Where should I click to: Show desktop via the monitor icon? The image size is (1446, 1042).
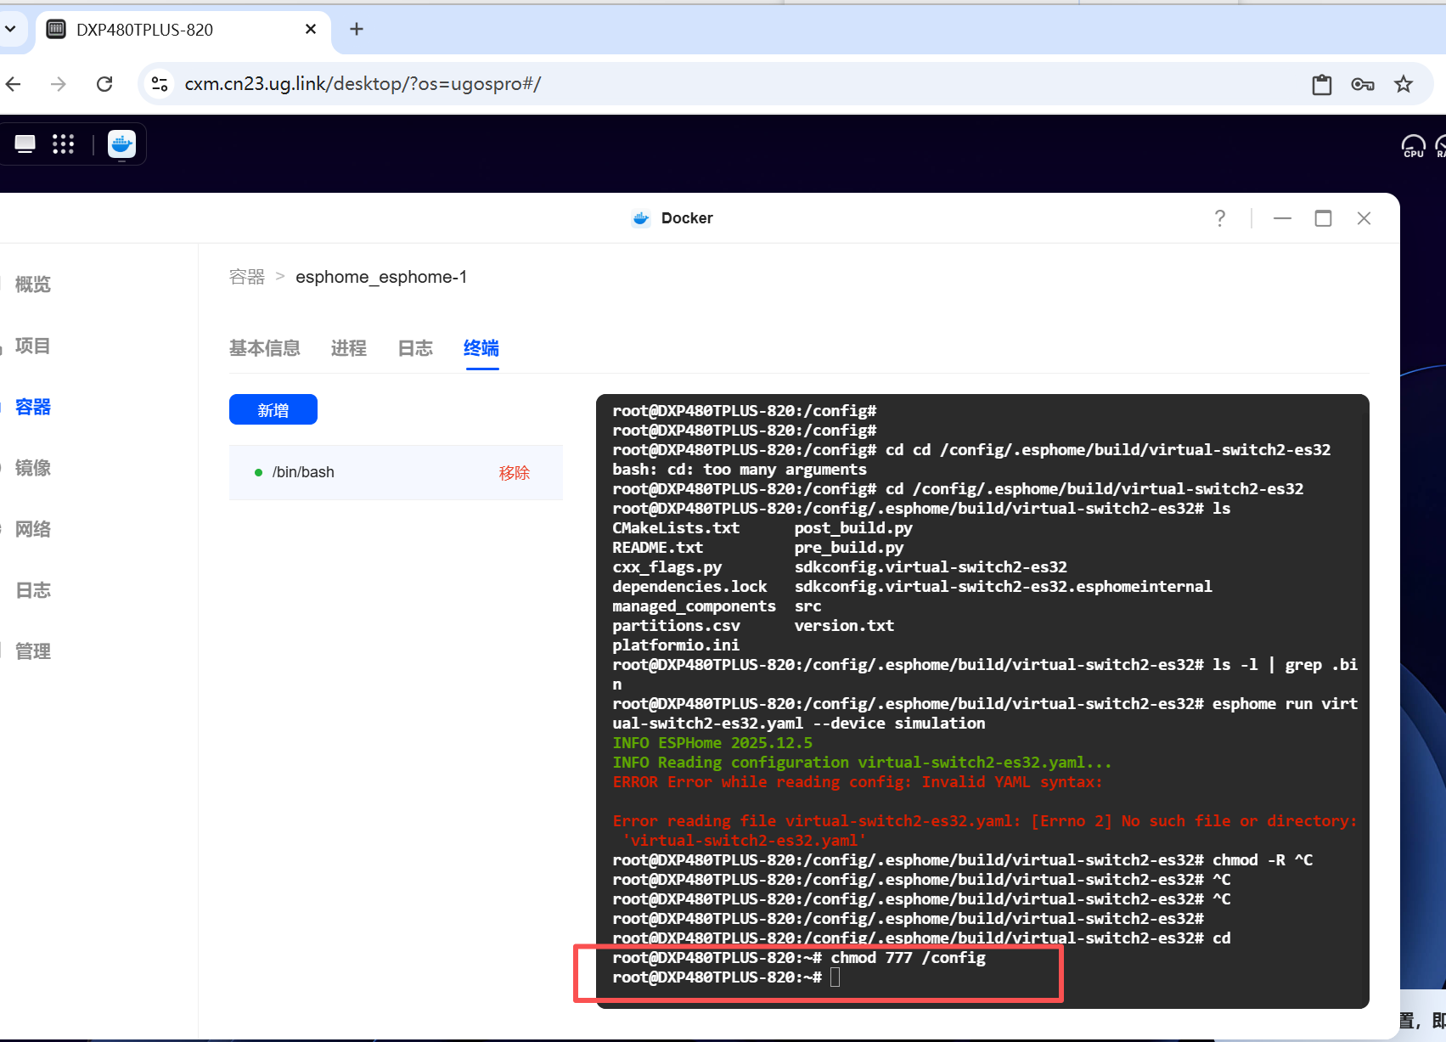pyautogui.click(x=25, y=144)
